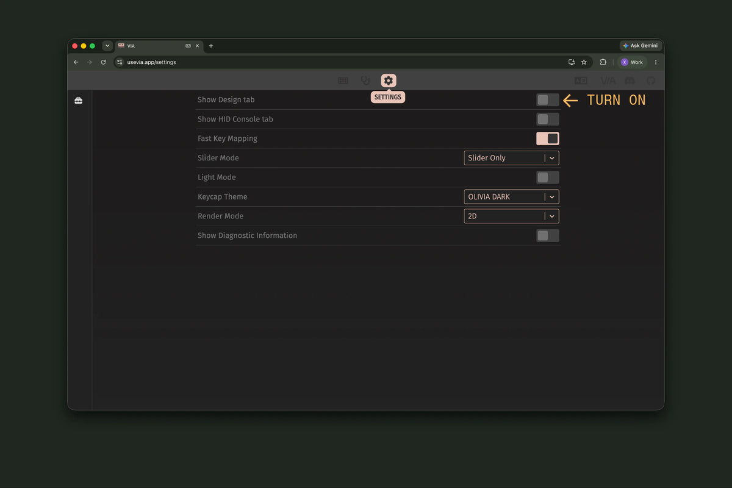Open a new browser tab
Viewport: 732px width, 488px height.
211,46
